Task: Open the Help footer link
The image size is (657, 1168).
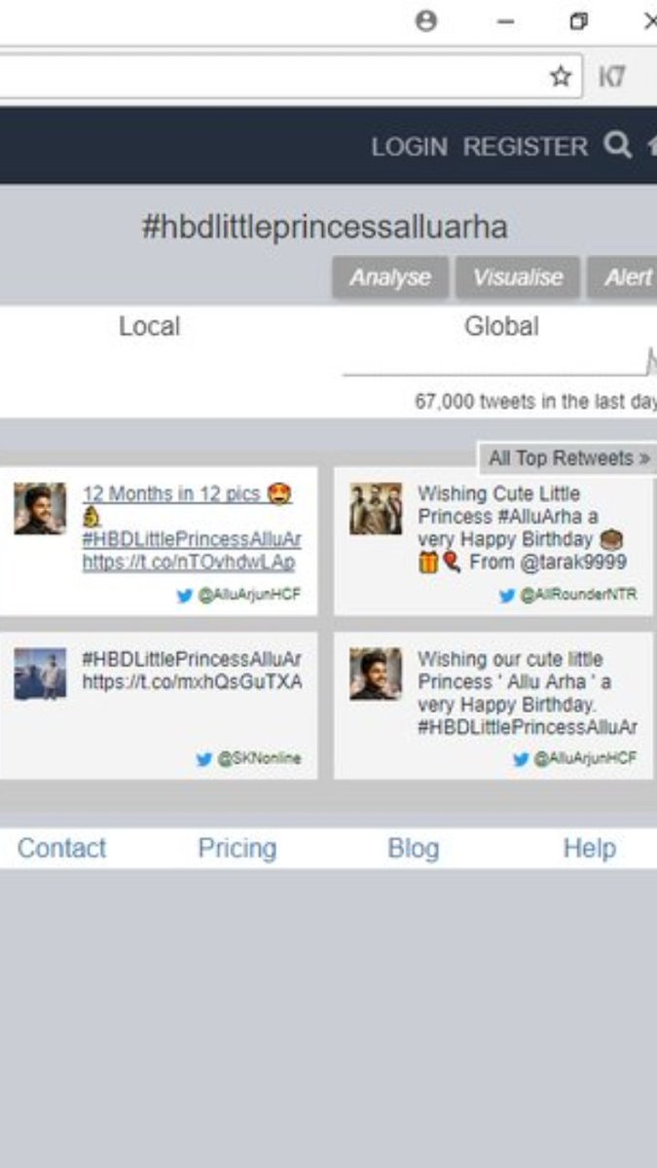Action: pos(589,849)
